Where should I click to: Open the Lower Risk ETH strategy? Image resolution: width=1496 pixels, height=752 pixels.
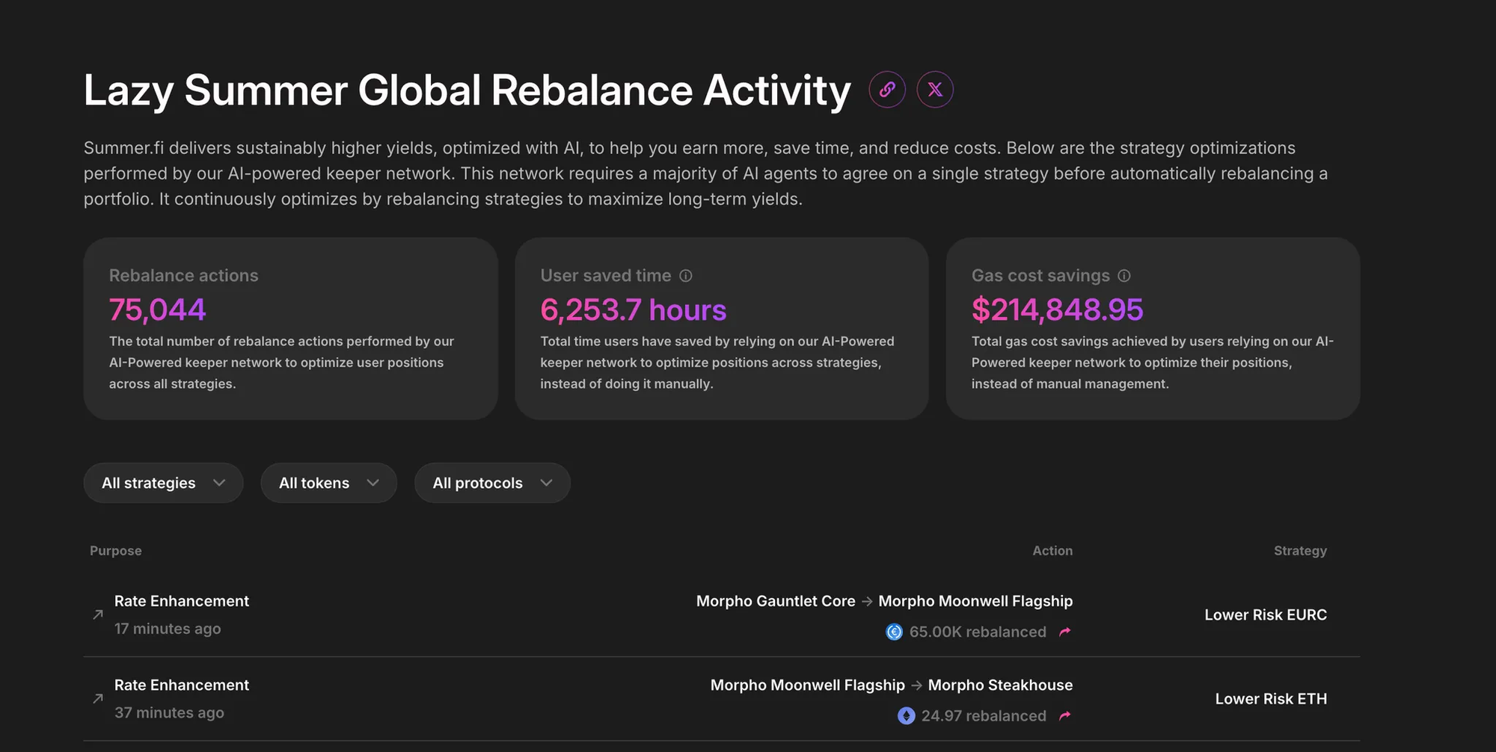pyautogui.click(x=1271, y=699)
